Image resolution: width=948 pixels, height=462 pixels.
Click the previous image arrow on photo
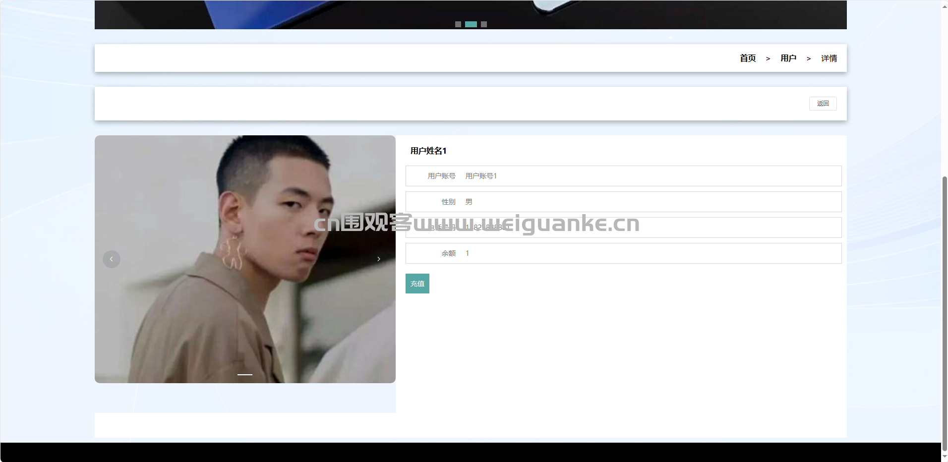111,259
